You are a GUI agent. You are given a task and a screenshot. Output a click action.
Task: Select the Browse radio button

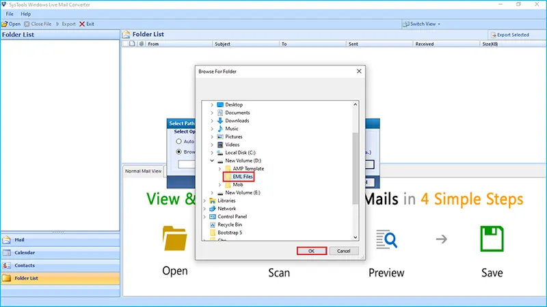[178, 151]
